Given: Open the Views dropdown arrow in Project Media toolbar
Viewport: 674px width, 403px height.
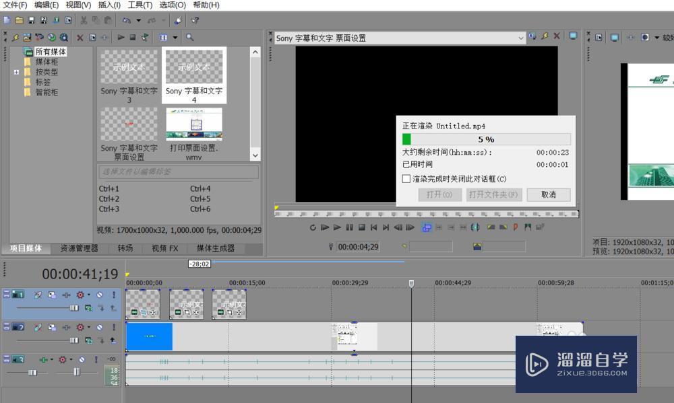Looking at the screenshot, I should 175,37.
